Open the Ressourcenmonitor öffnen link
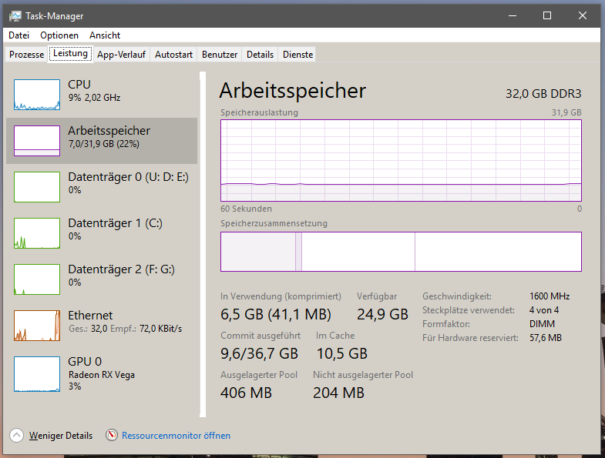The height and width of the screenshot is (458, 605). point(176,436)
